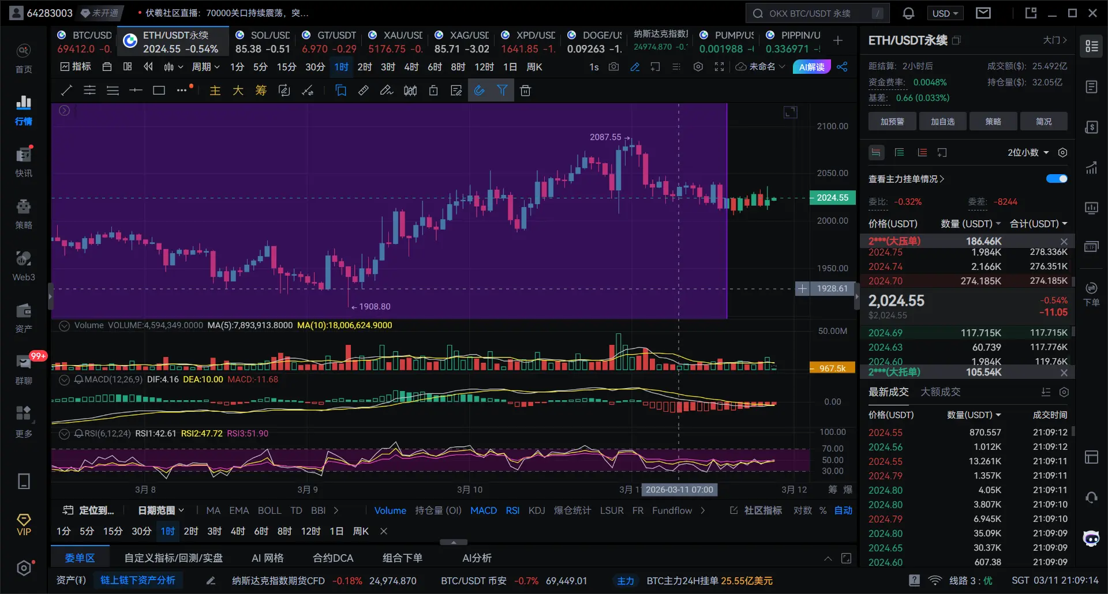Open the 快讯 news flash section
Viewport: 1108px width, 594px height.
[24, 163]
